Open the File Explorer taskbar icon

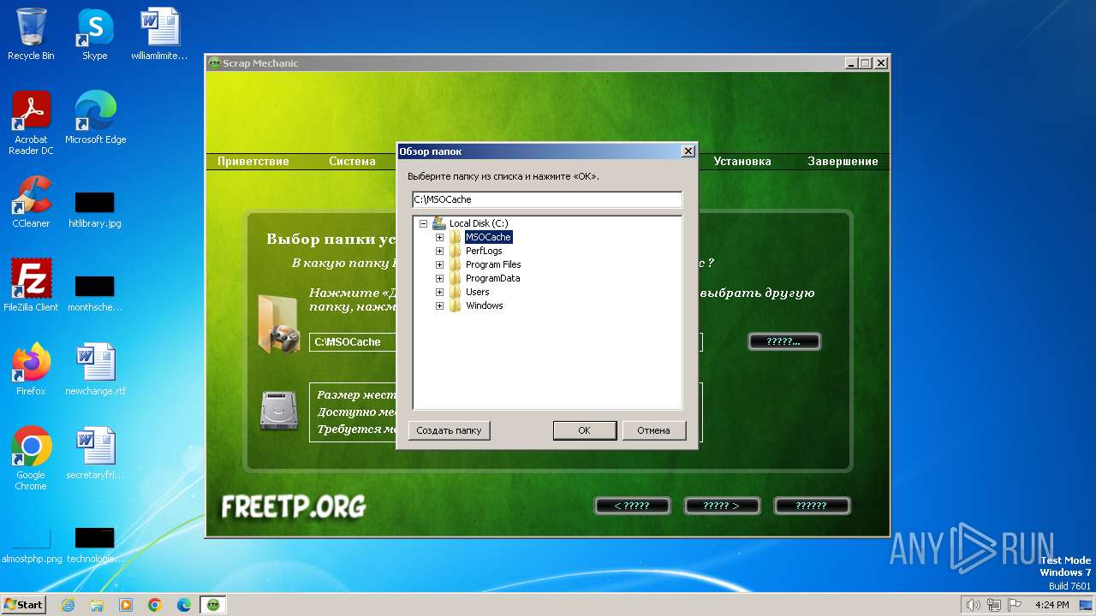[x=97, y=605]
